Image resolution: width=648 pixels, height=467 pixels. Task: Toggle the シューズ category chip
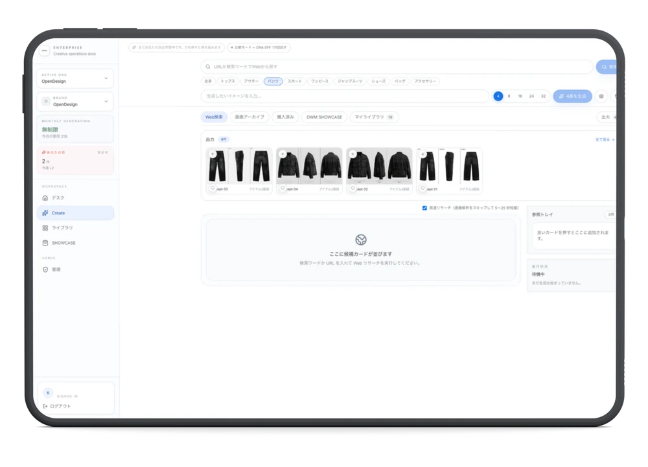378,82
